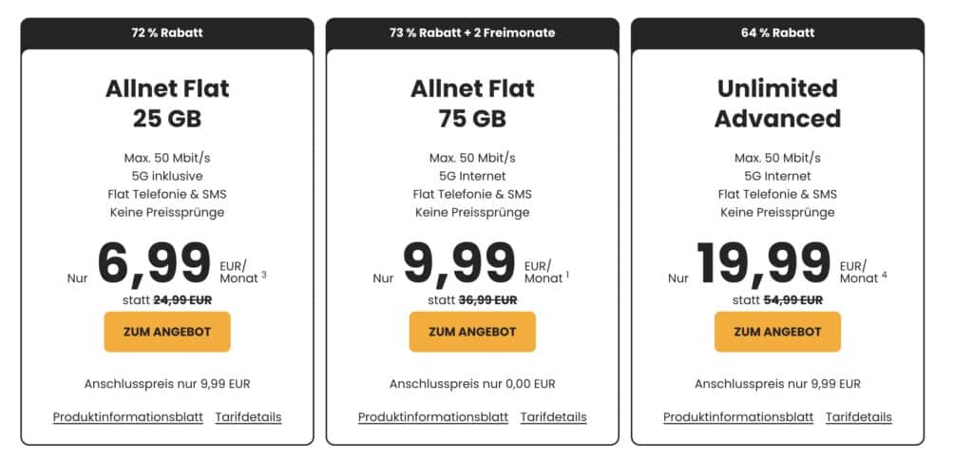Open Produktinformationsblatt for the 75 GB tariff

[x=433, y=417]
